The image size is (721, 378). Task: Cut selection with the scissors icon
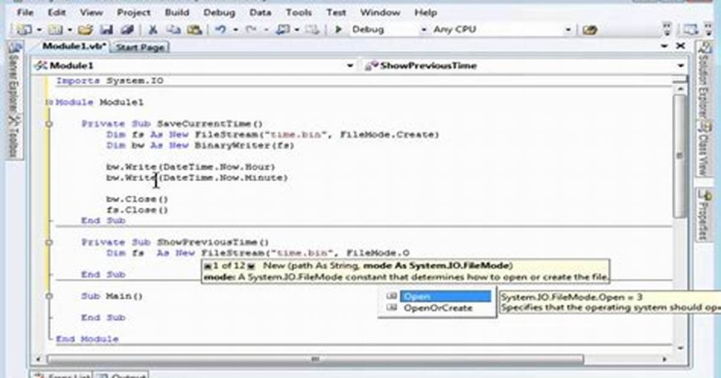(x=153, y=30)
